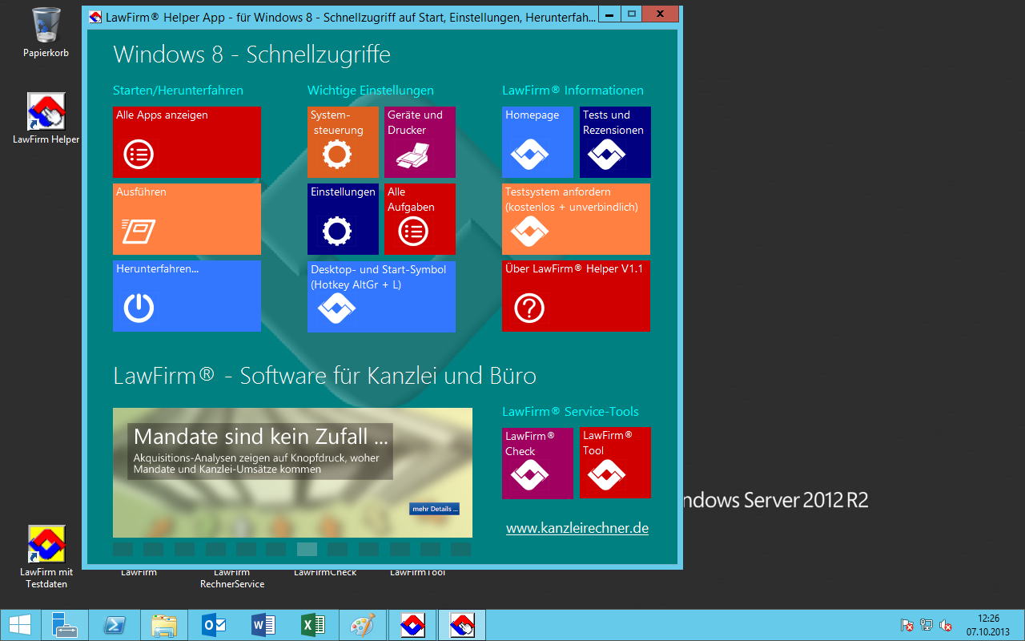
Task: Open Paint from the taskbar
Action: click(x=362, y=625)
